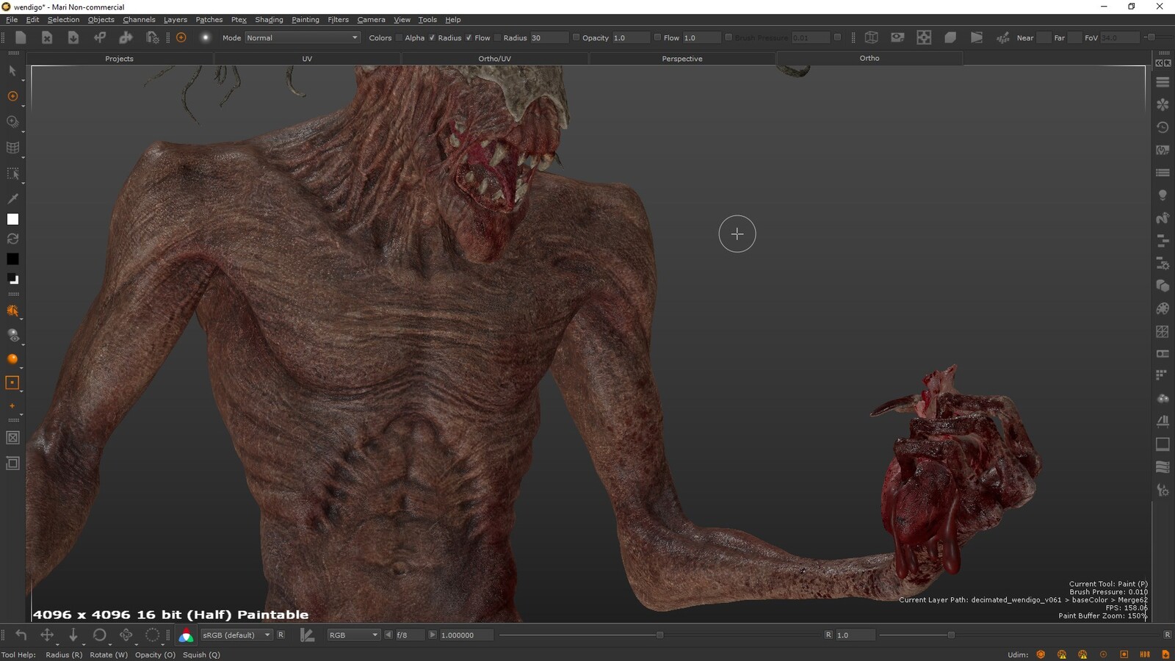Open the Filters menu
This screenshot has width=1175, height=661.
[x=338, y=20]
